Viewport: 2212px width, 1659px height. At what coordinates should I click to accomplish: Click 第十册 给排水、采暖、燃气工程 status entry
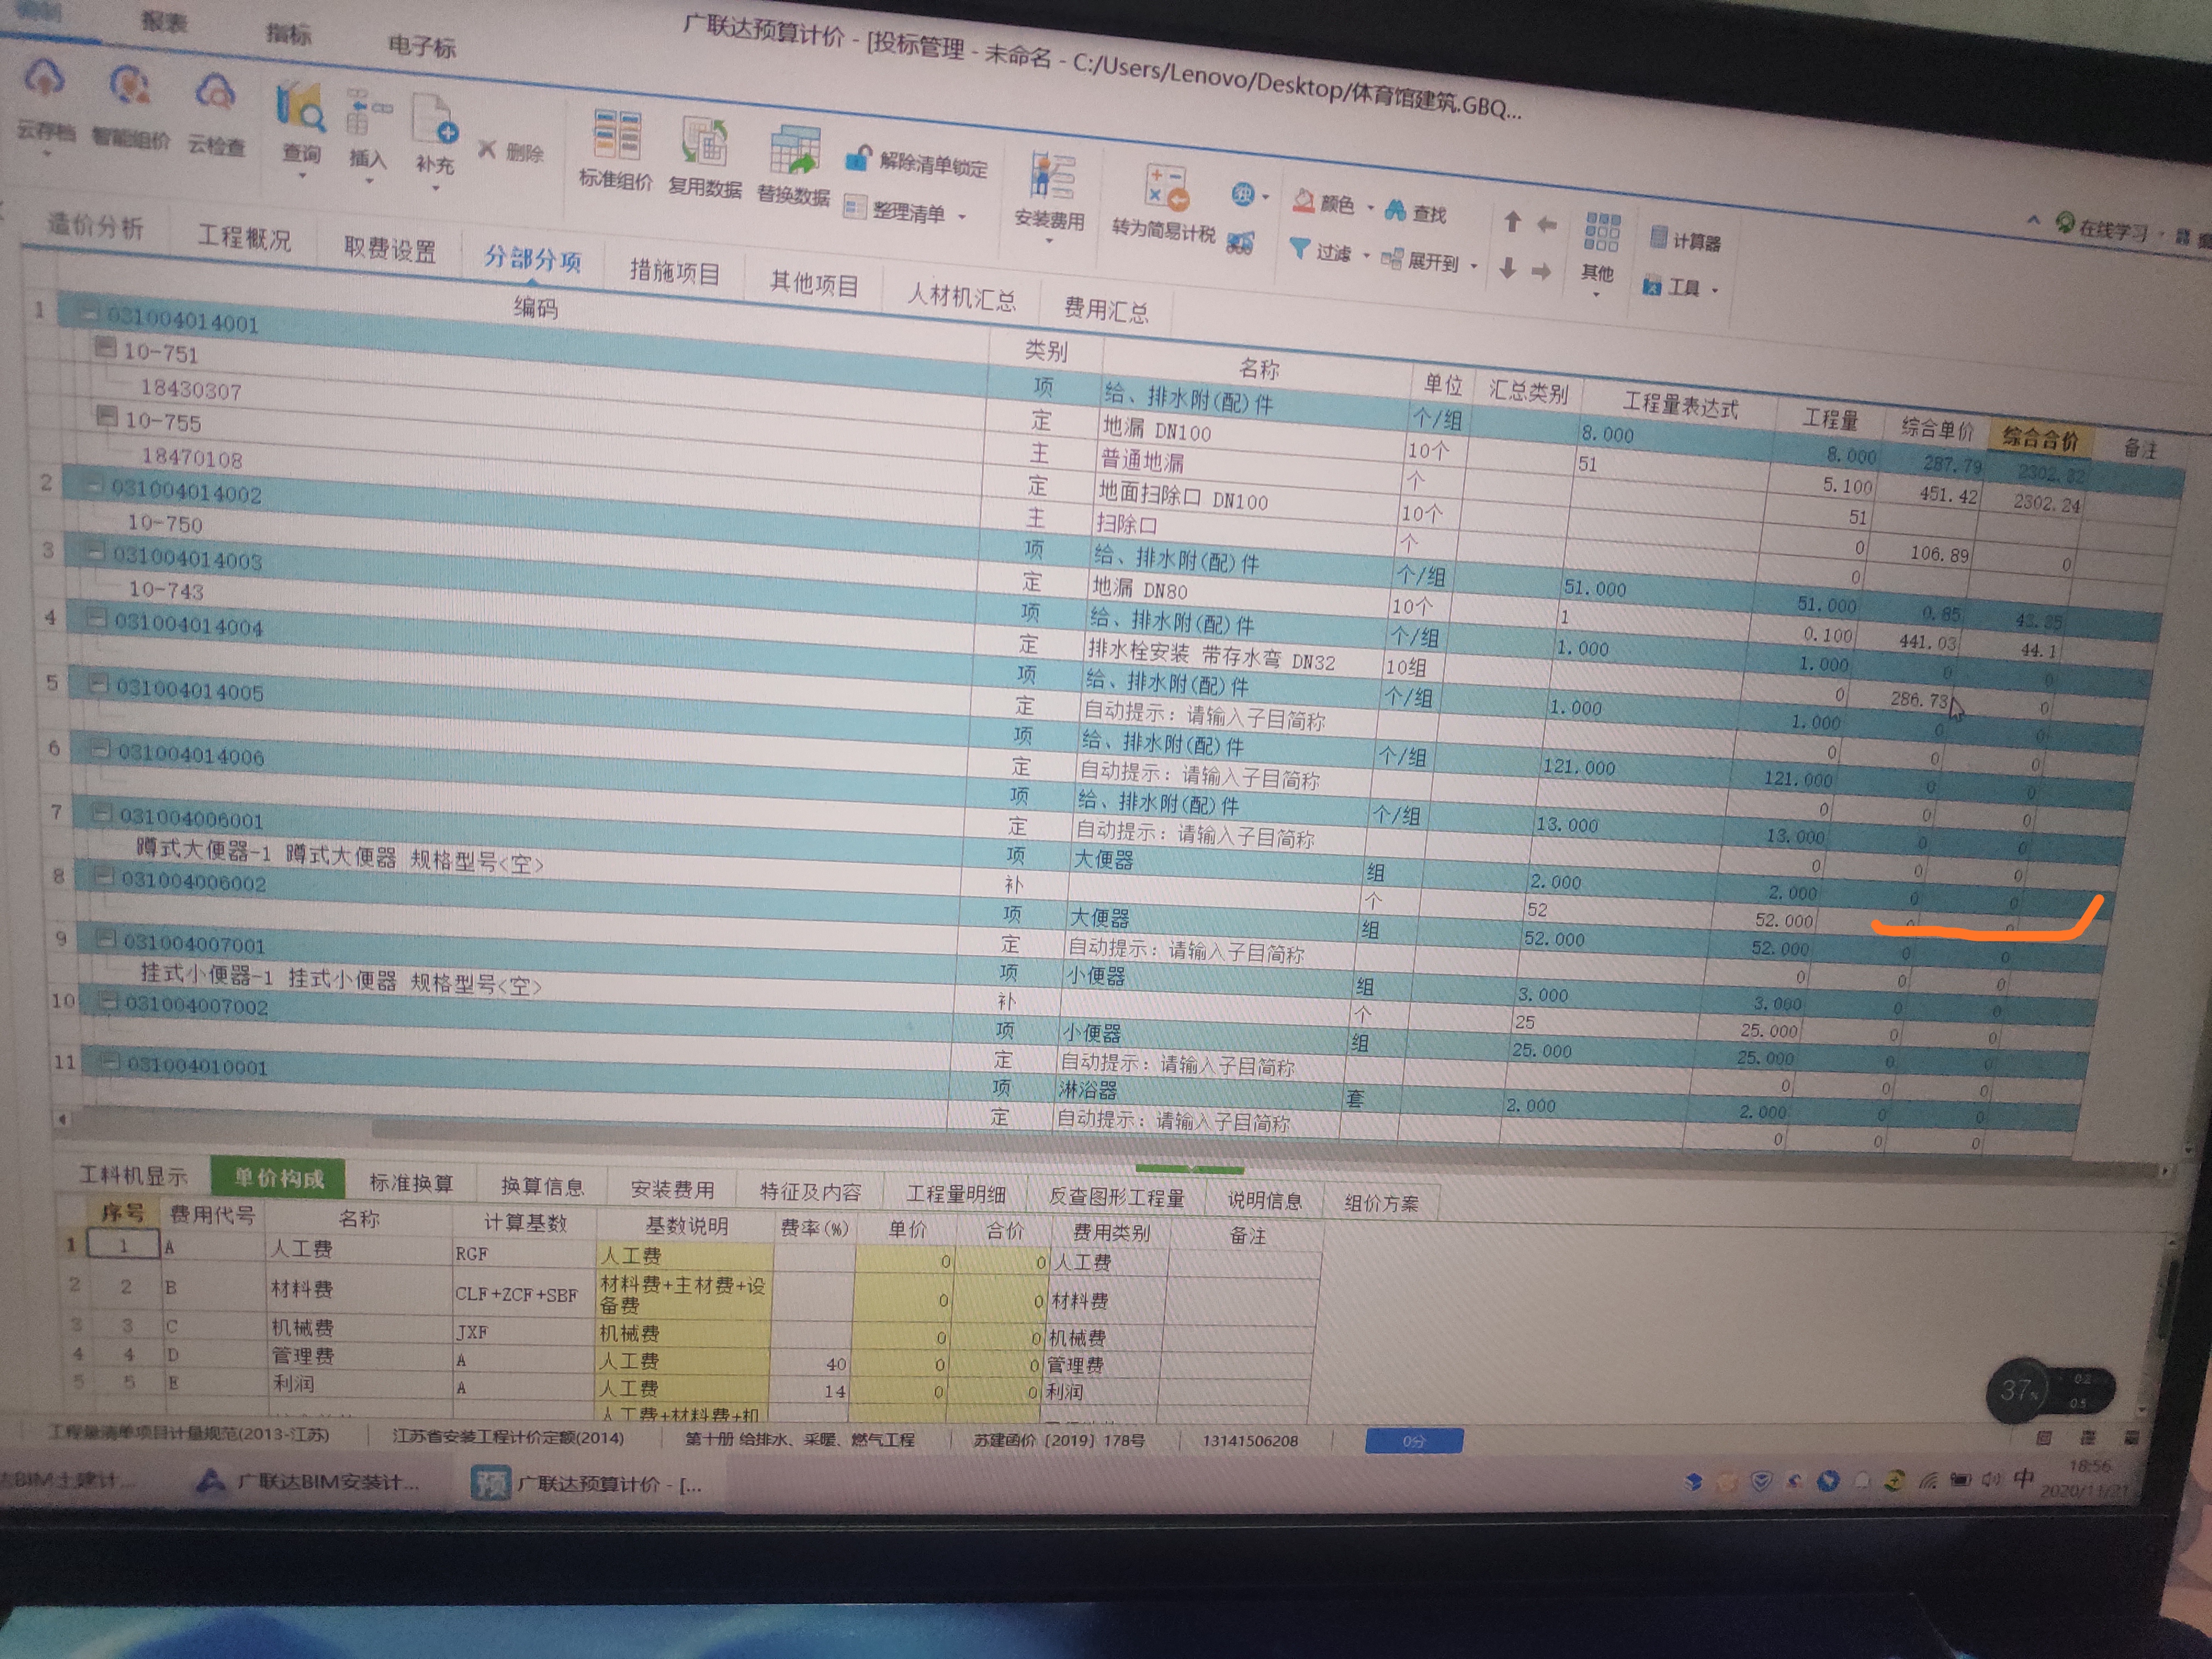pos(800,1439)
